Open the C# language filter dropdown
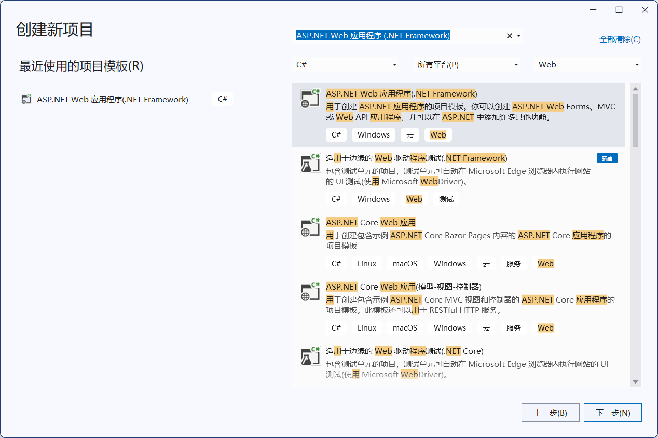Viewport: 658px width, 438px height. coord(346,65)
